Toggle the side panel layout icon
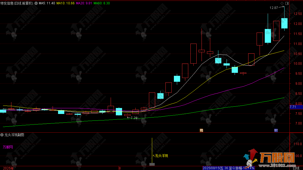Image resolution: width=303 pixels, height=170 pixels. point(287,3)
